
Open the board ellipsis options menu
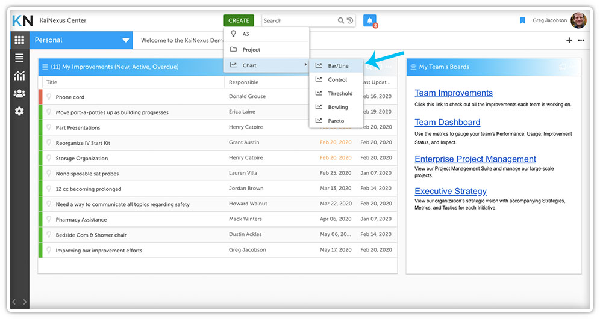[581, 40]
